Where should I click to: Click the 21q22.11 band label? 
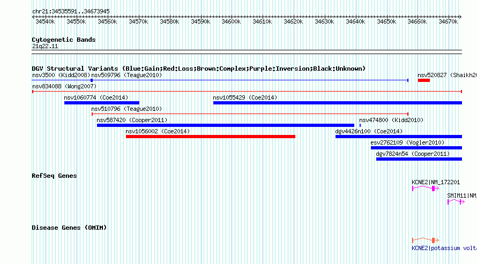coord(45,46)
